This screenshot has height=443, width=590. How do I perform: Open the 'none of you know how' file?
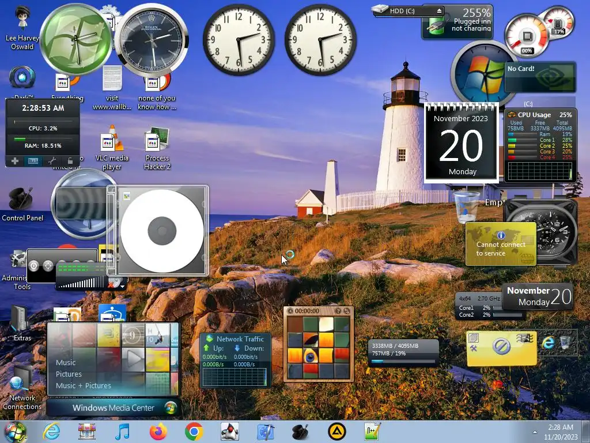pyautogui.click(x=157, y=92)
